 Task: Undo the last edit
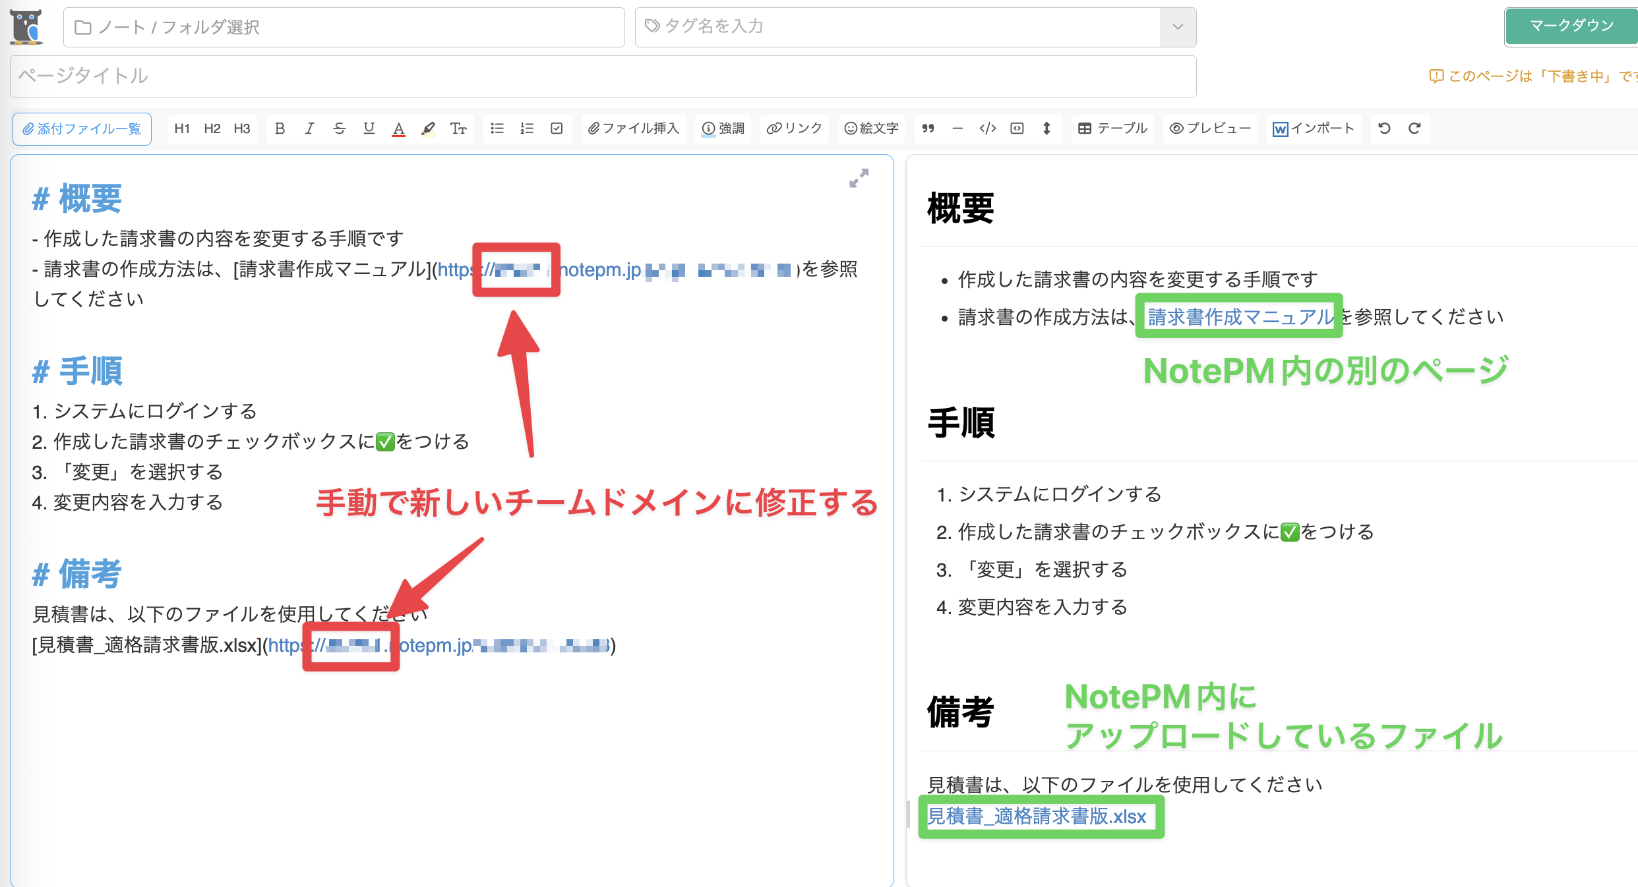(1385, 129)
